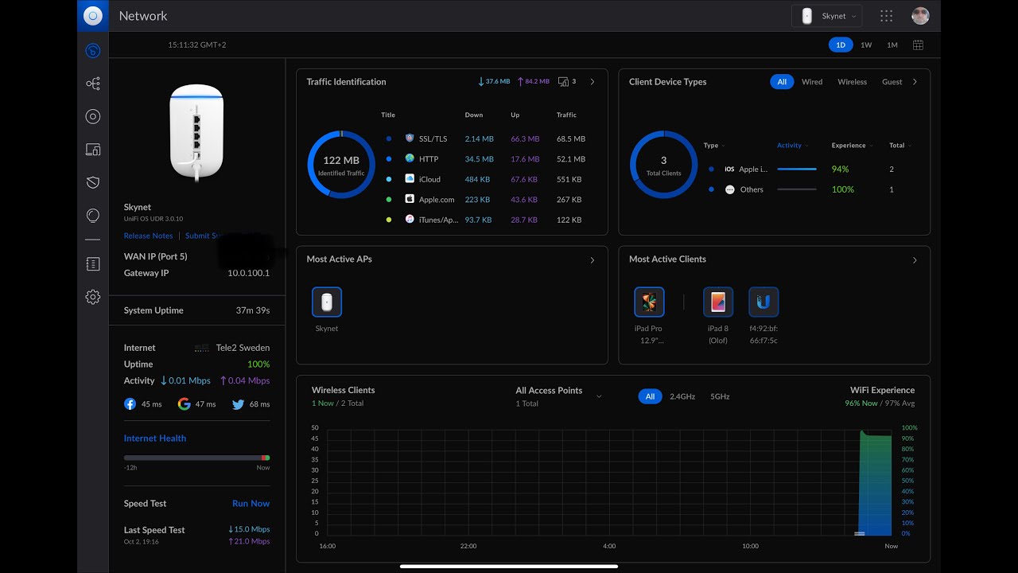Open the Dashboard sidebar icon
Image resolution: width=1018 pixels, height=573 pixels.
tap(93, 51)
